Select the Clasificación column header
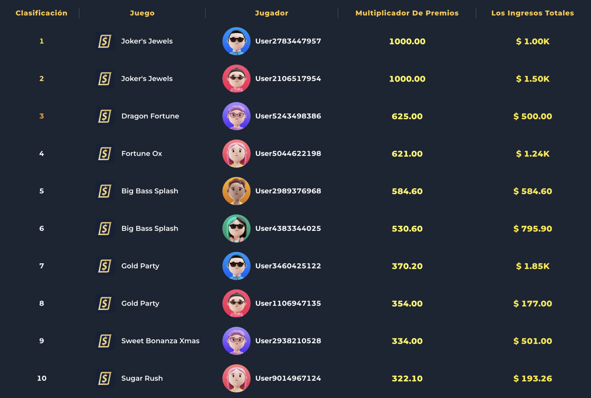 tap(41, 13)
